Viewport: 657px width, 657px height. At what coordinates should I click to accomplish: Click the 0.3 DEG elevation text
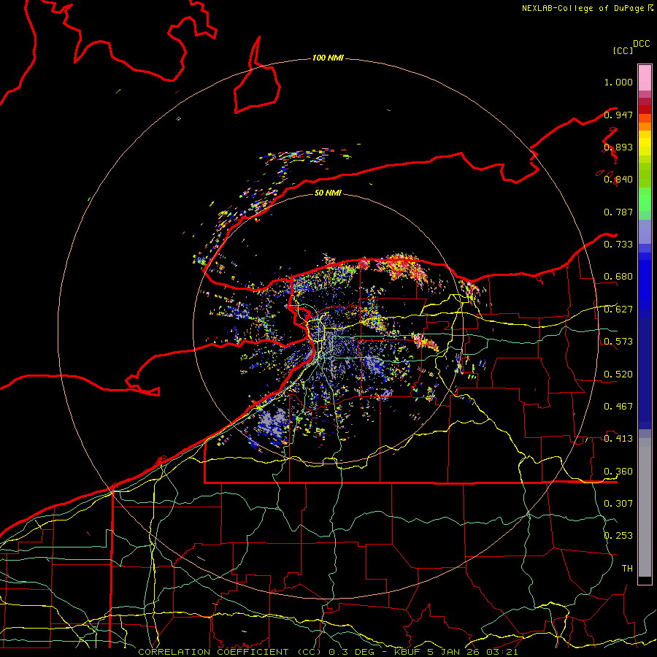[351, 652]
